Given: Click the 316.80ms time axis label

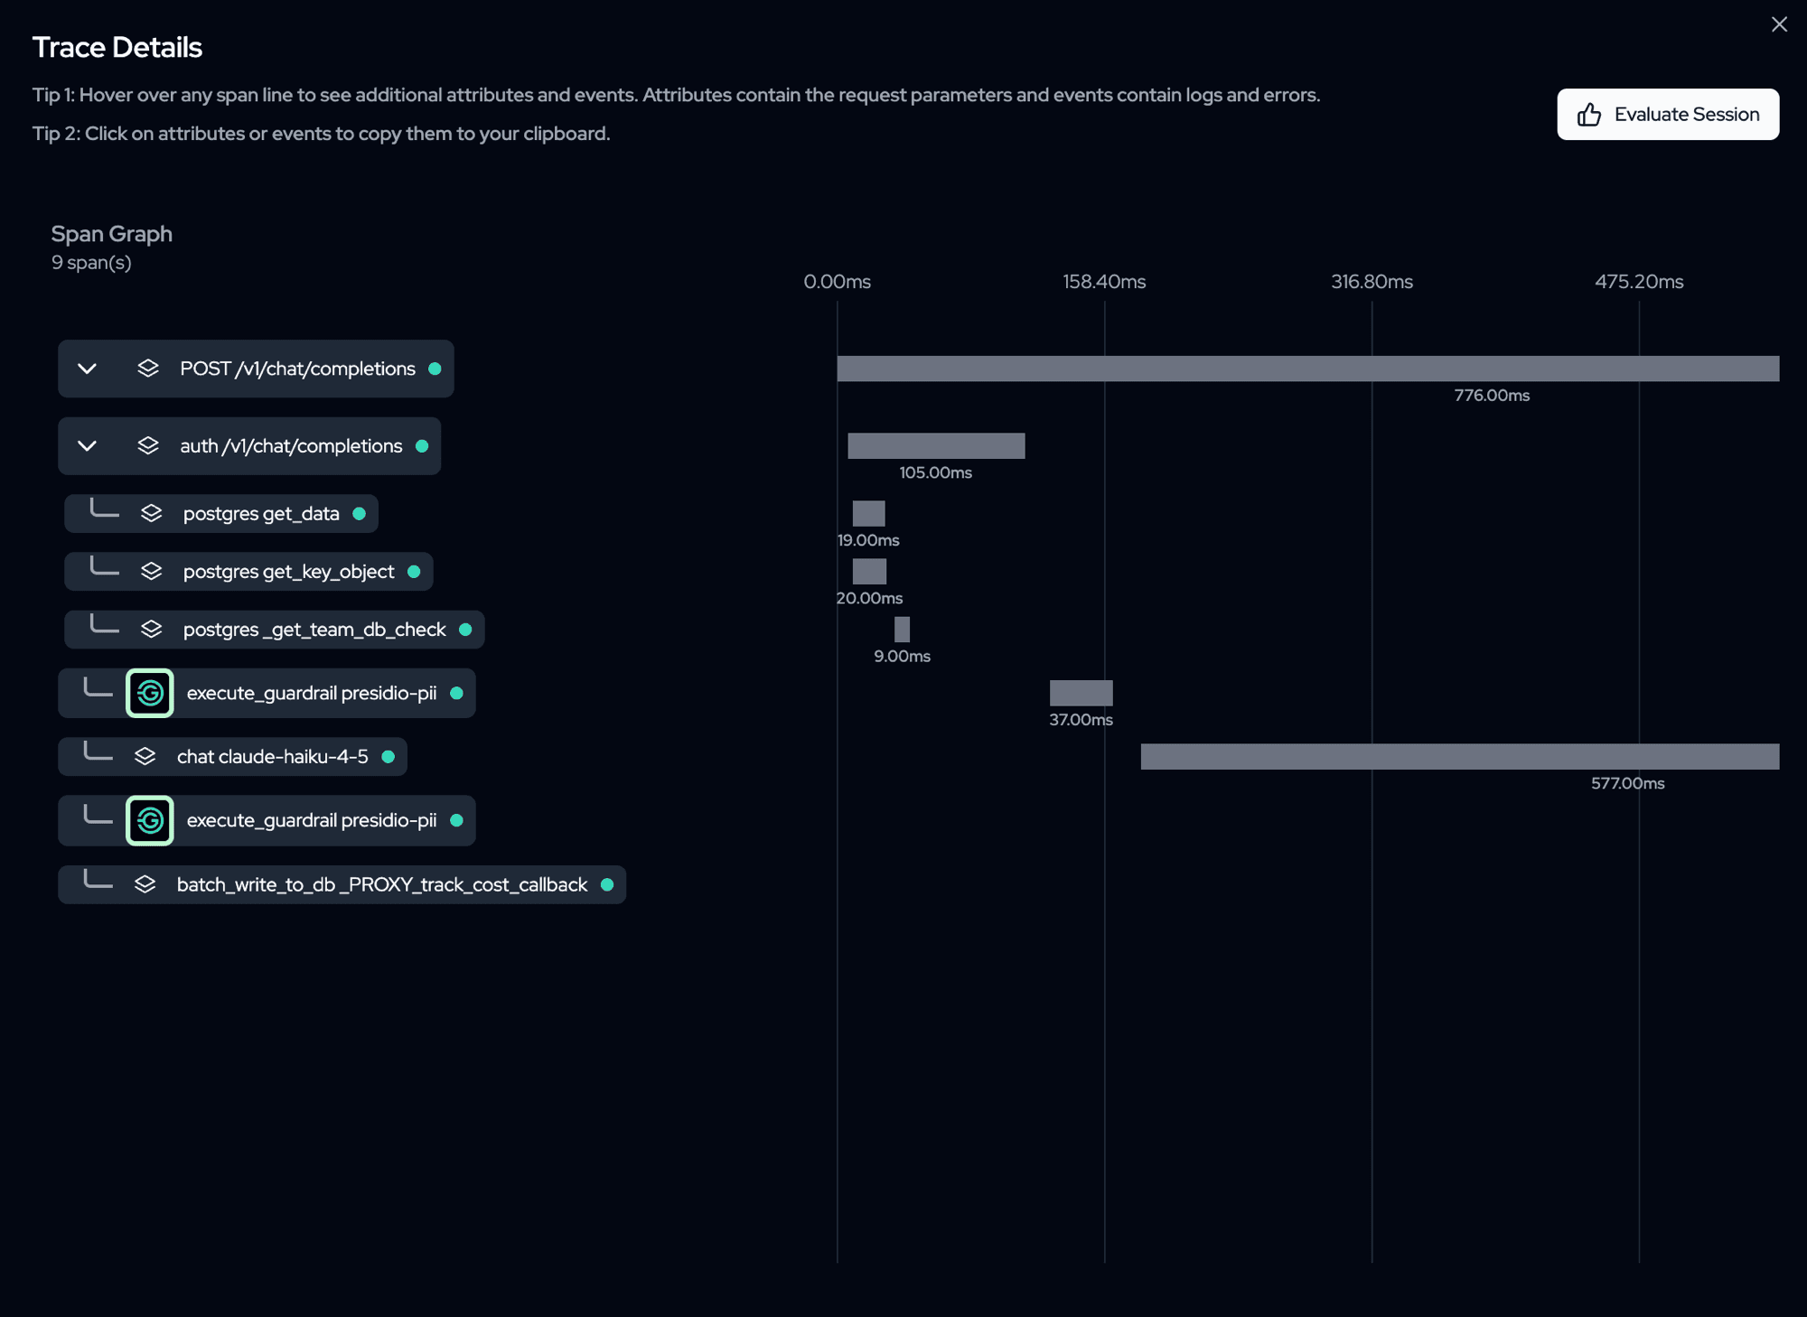Looking at the screenshot, I should [x=1372, y=282].
